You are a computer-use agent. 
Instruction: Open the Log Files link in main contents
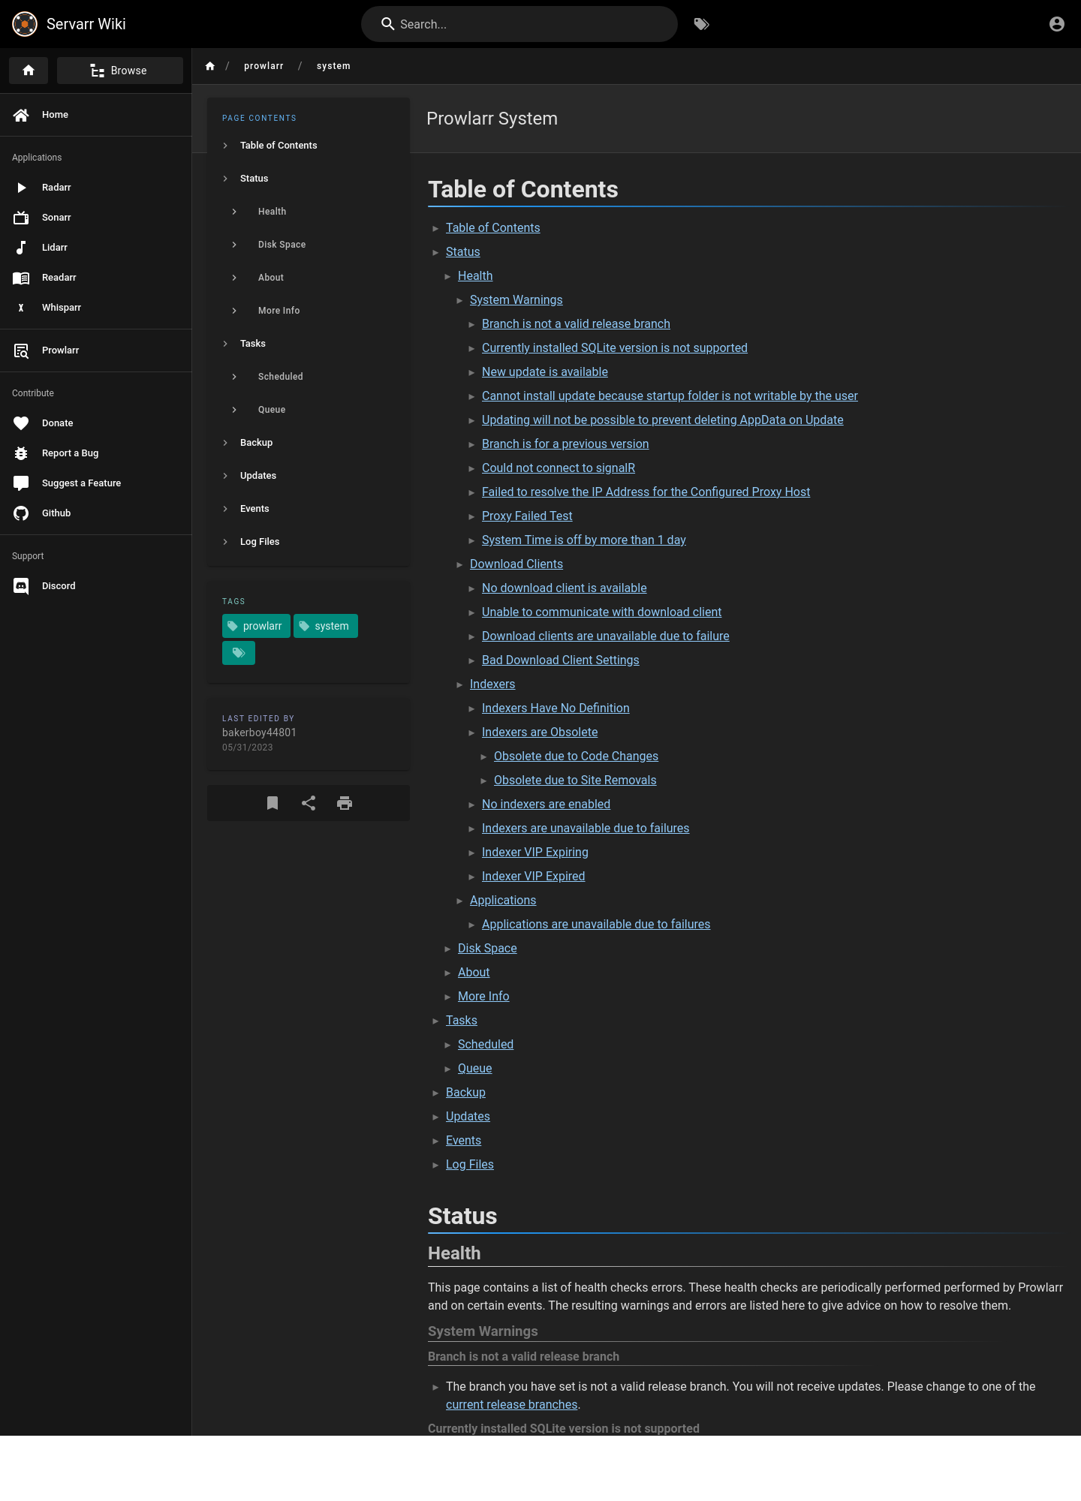click(x=470, y=1165)
